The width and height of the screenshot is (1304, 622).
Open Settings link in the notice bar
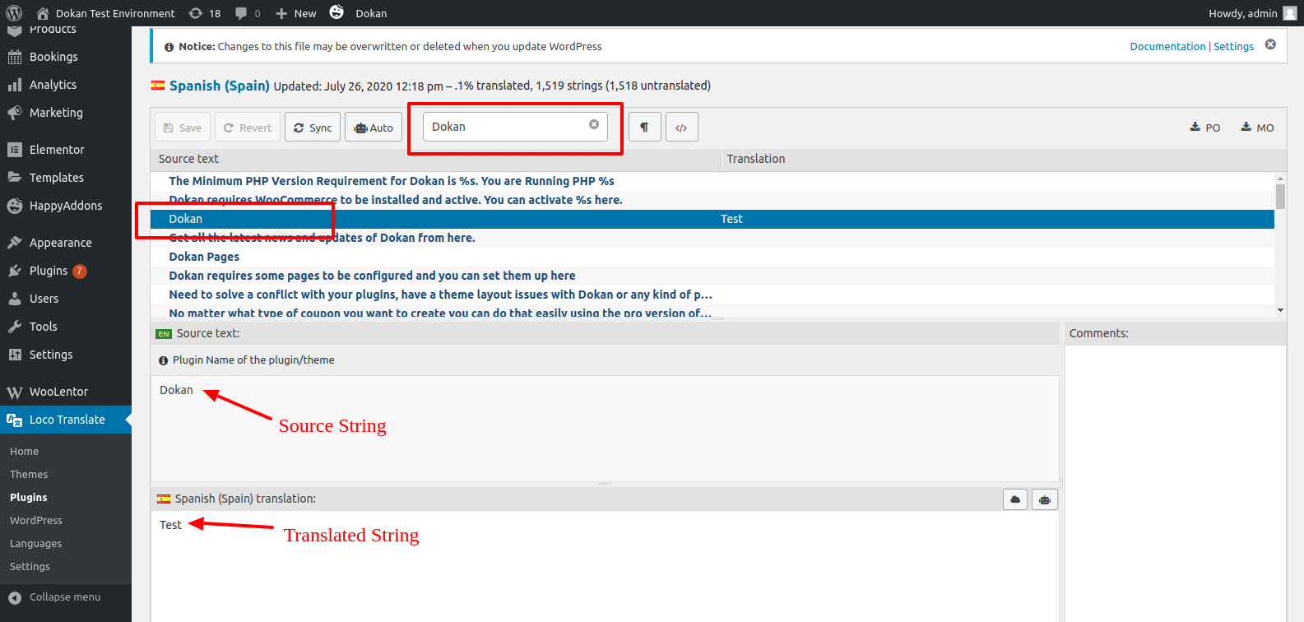pos(1233,47)
